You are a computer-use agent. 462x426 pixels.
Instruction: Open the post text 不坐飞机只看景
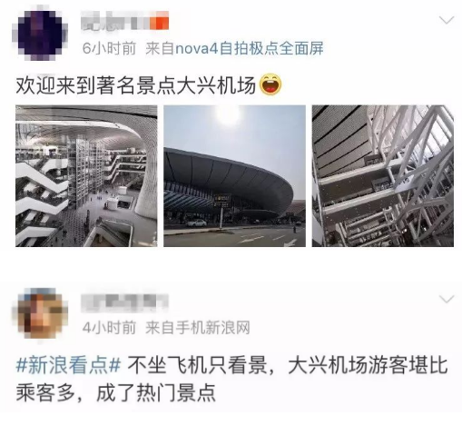pos(197,365)
